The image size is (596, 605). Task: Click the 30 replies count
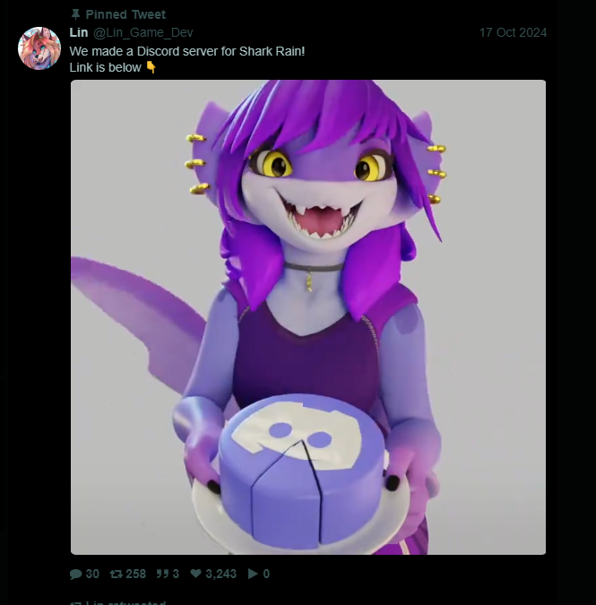92,574
